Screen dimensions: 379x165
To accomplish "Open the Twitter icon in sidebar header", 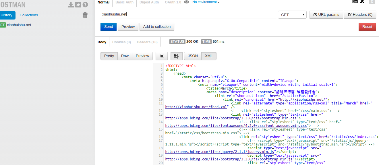I will 78,5.
